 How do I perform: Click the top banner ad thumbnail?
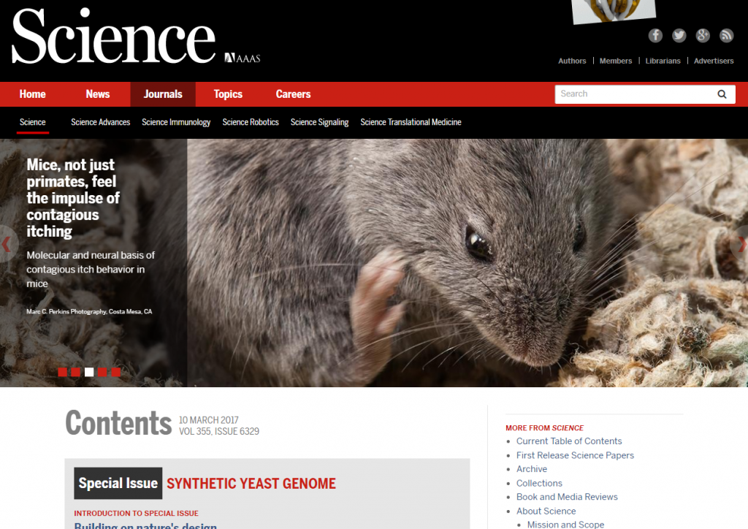614,11
